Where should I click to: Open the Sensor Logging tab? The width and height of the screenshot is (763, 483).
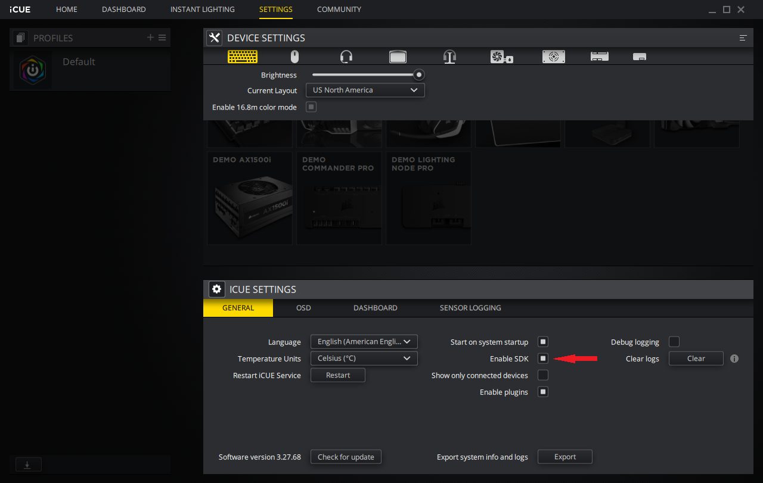(x=470, y=308)
